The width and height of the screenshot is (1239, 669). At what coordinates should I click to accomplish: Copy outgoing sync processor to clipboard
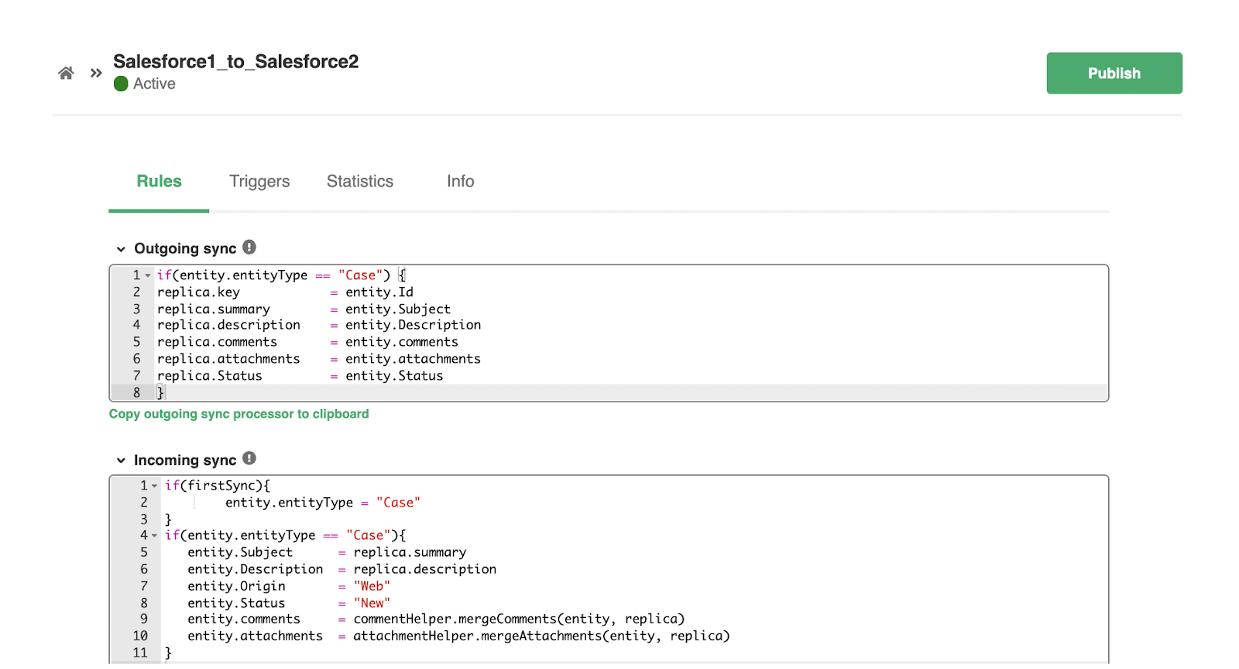coord(239,414)
